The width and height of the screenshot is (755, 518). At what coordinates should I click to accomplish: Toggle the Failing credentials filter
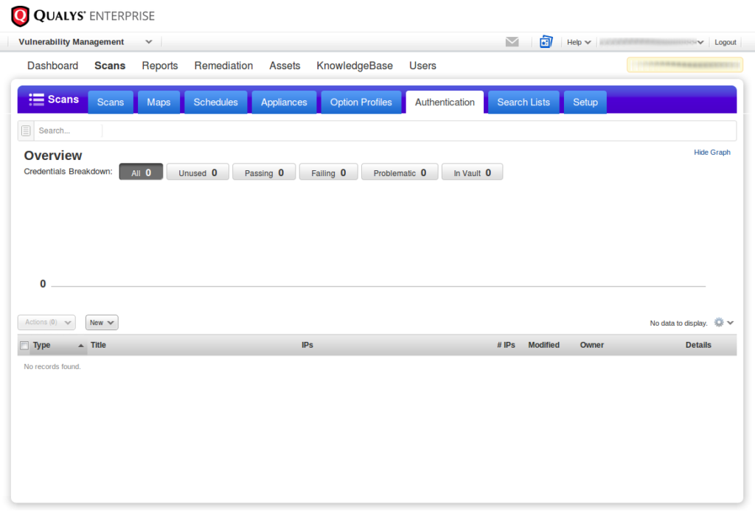point(328,172)
